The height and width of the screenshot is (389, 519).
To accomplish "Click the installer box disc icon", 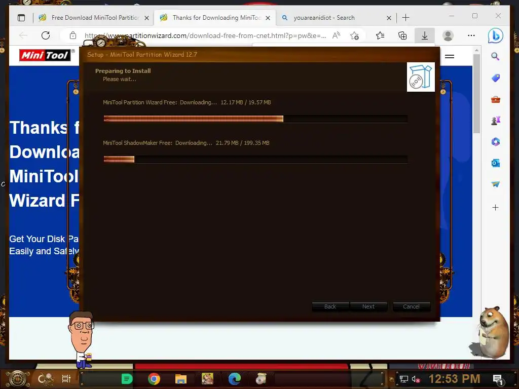I will point(421,77).
